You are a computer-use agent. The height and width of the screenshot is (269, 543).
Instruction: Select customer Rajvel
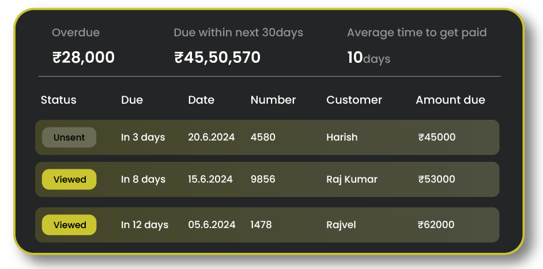click(341, 225)
